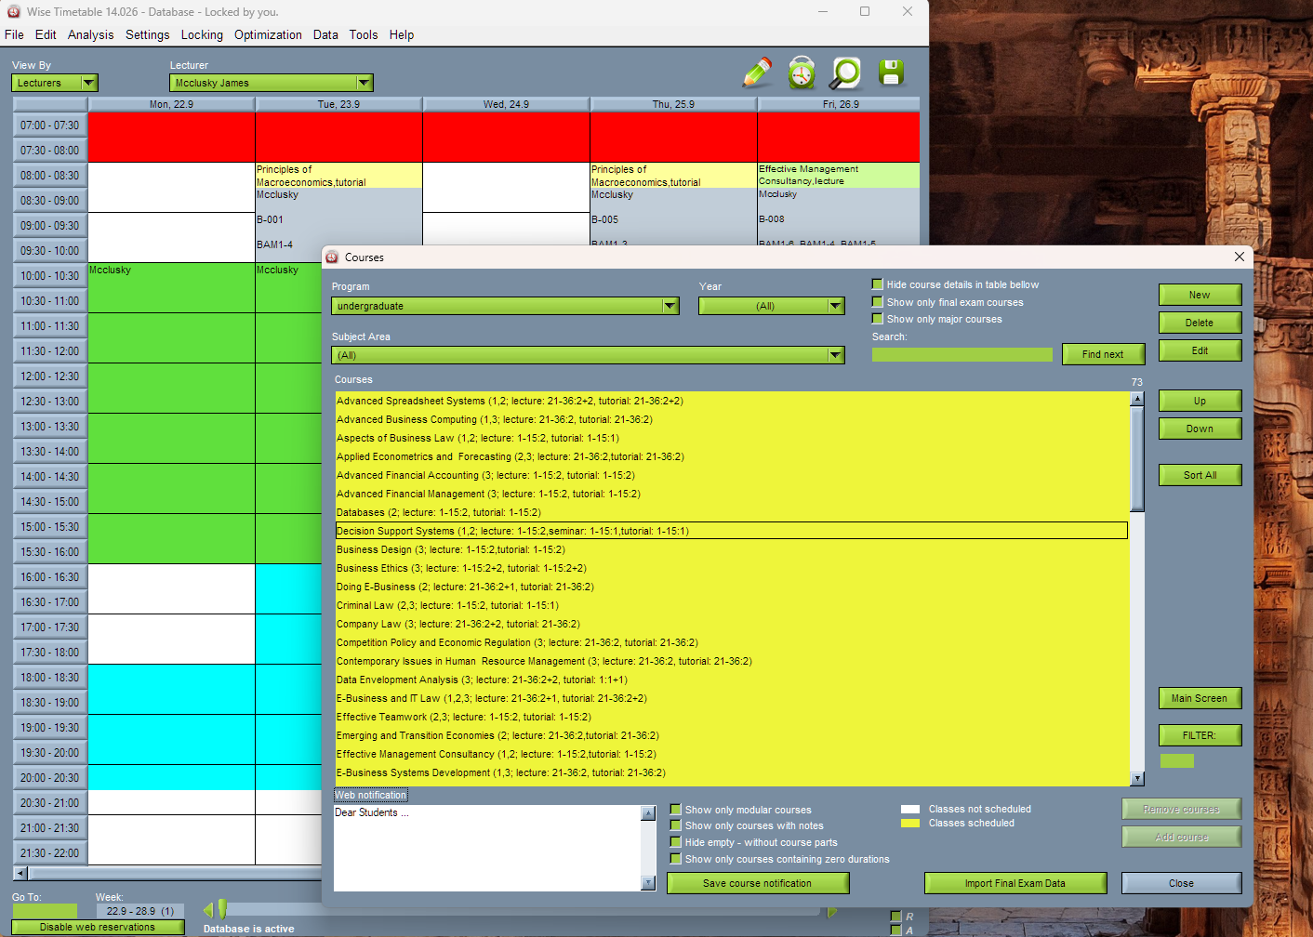Click the Wise Timetable app icon in title bar

click(13, 12)
